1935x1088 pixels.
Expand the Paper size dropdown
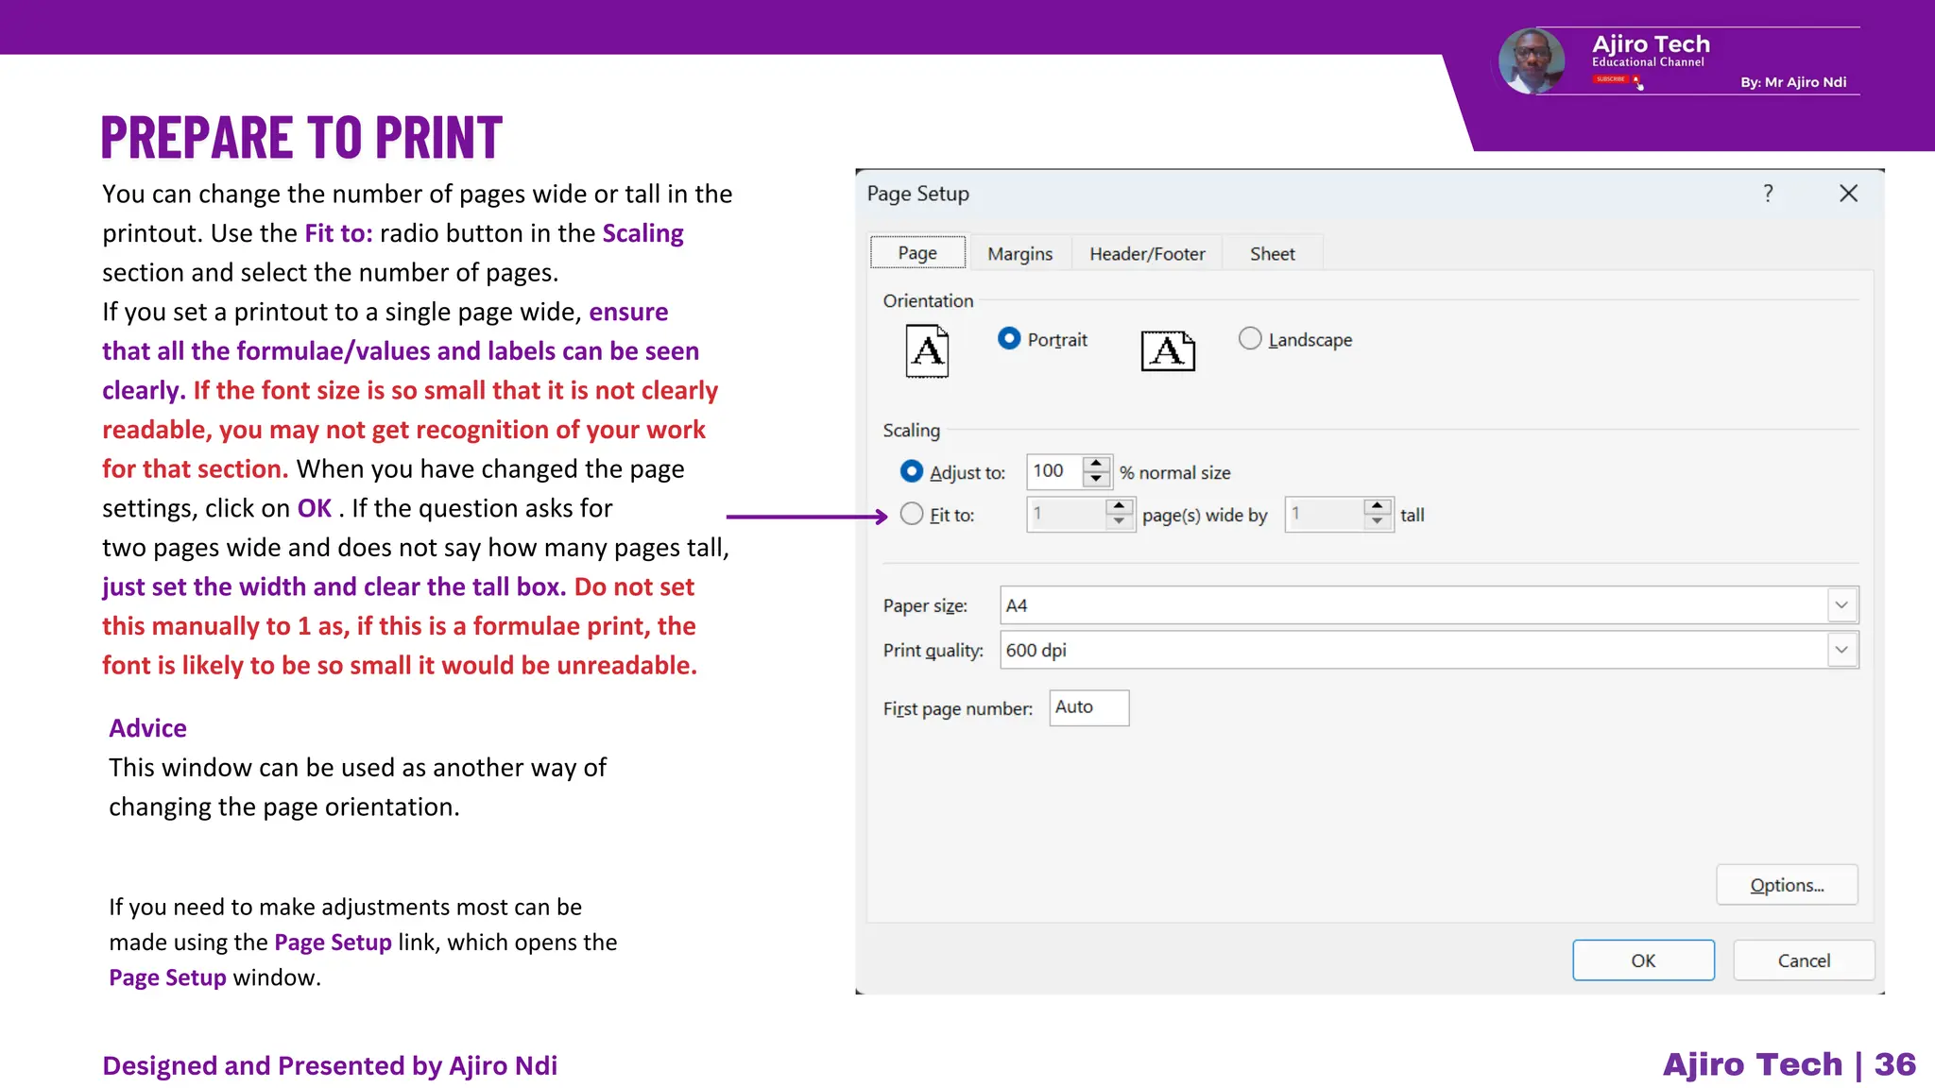(x=1841, y=605)
